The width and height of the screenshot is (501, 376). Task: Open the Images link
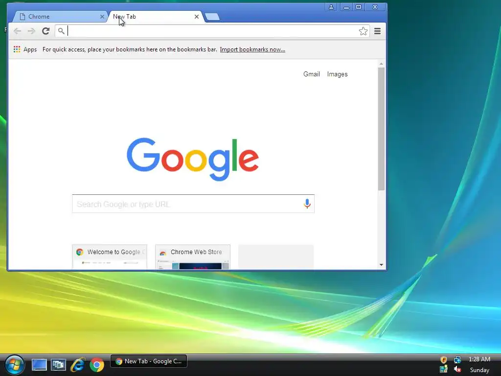tap(337, 74)
